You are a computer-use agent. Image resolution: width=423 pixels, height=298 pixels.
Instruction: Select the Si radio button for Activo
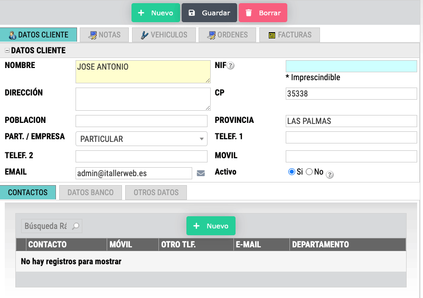tap(292, 172)
